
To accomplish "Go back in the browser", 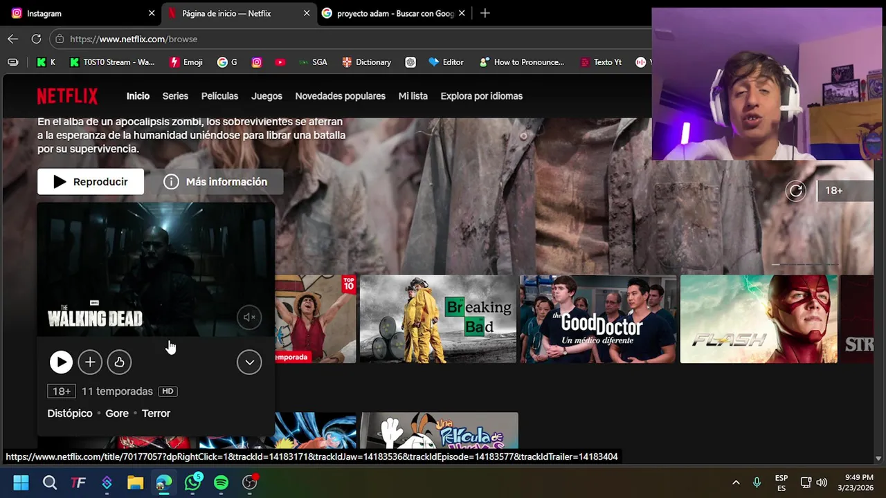I will click(12, 39).
